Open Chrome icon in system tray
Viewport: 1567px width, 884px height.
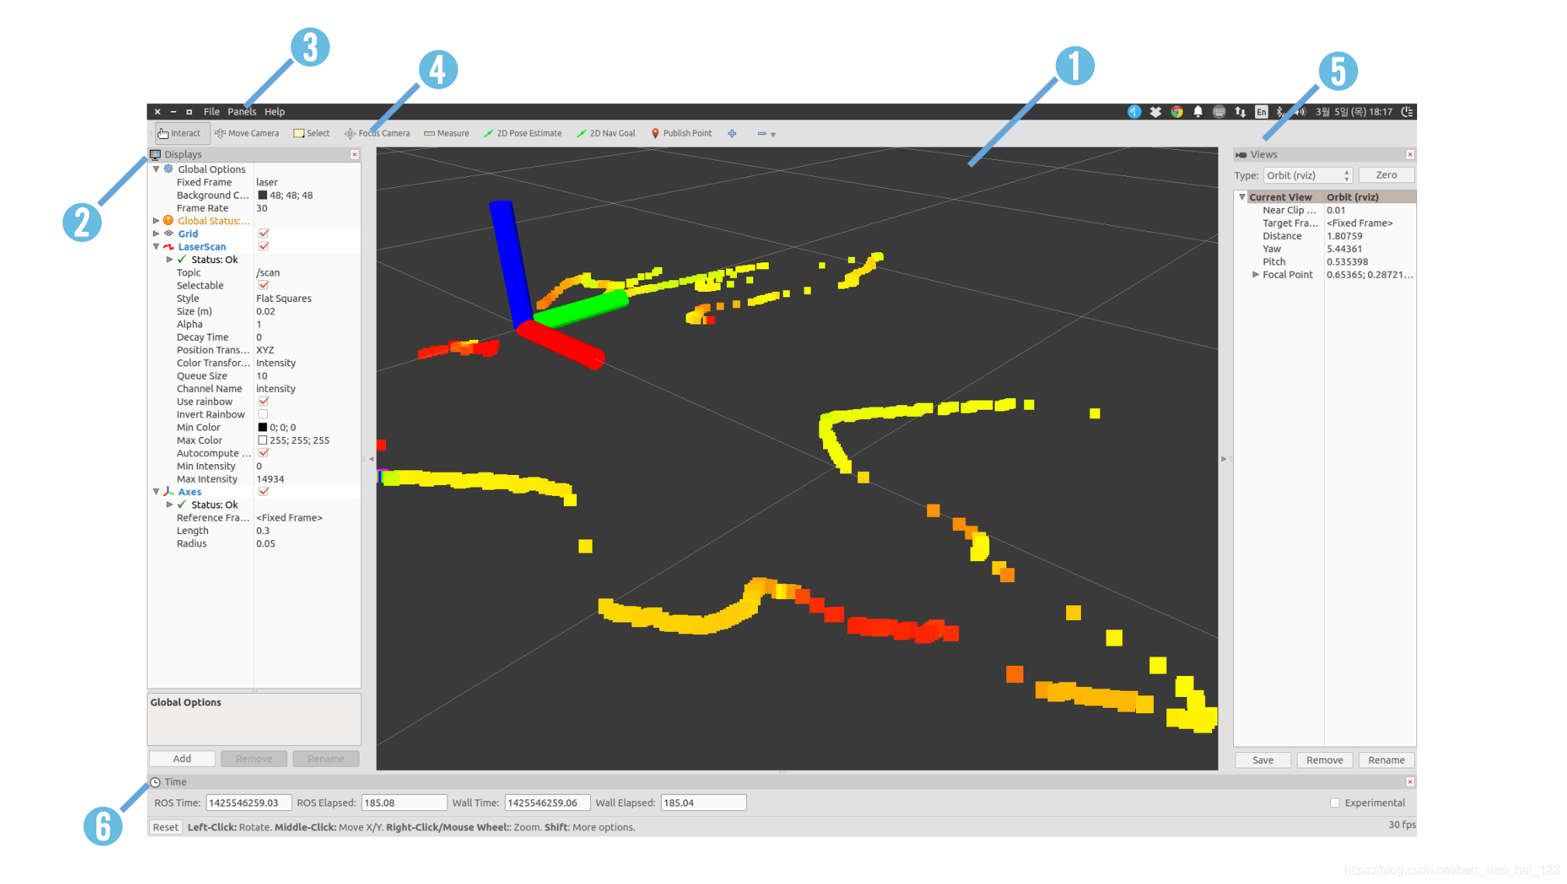1176,112
